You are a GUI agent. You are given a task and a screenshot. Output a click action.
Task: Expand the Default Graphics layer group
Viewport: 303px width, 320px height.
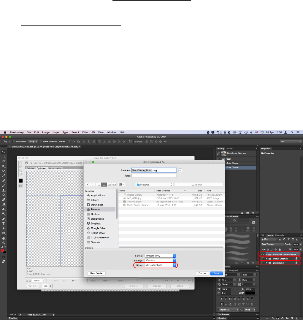click(267, 259)
